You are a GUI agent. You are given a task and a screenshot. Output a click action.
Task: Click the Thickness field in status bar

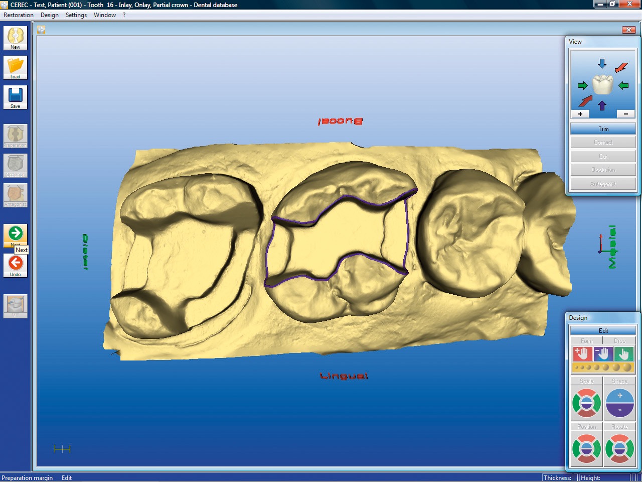coord(558,478)
